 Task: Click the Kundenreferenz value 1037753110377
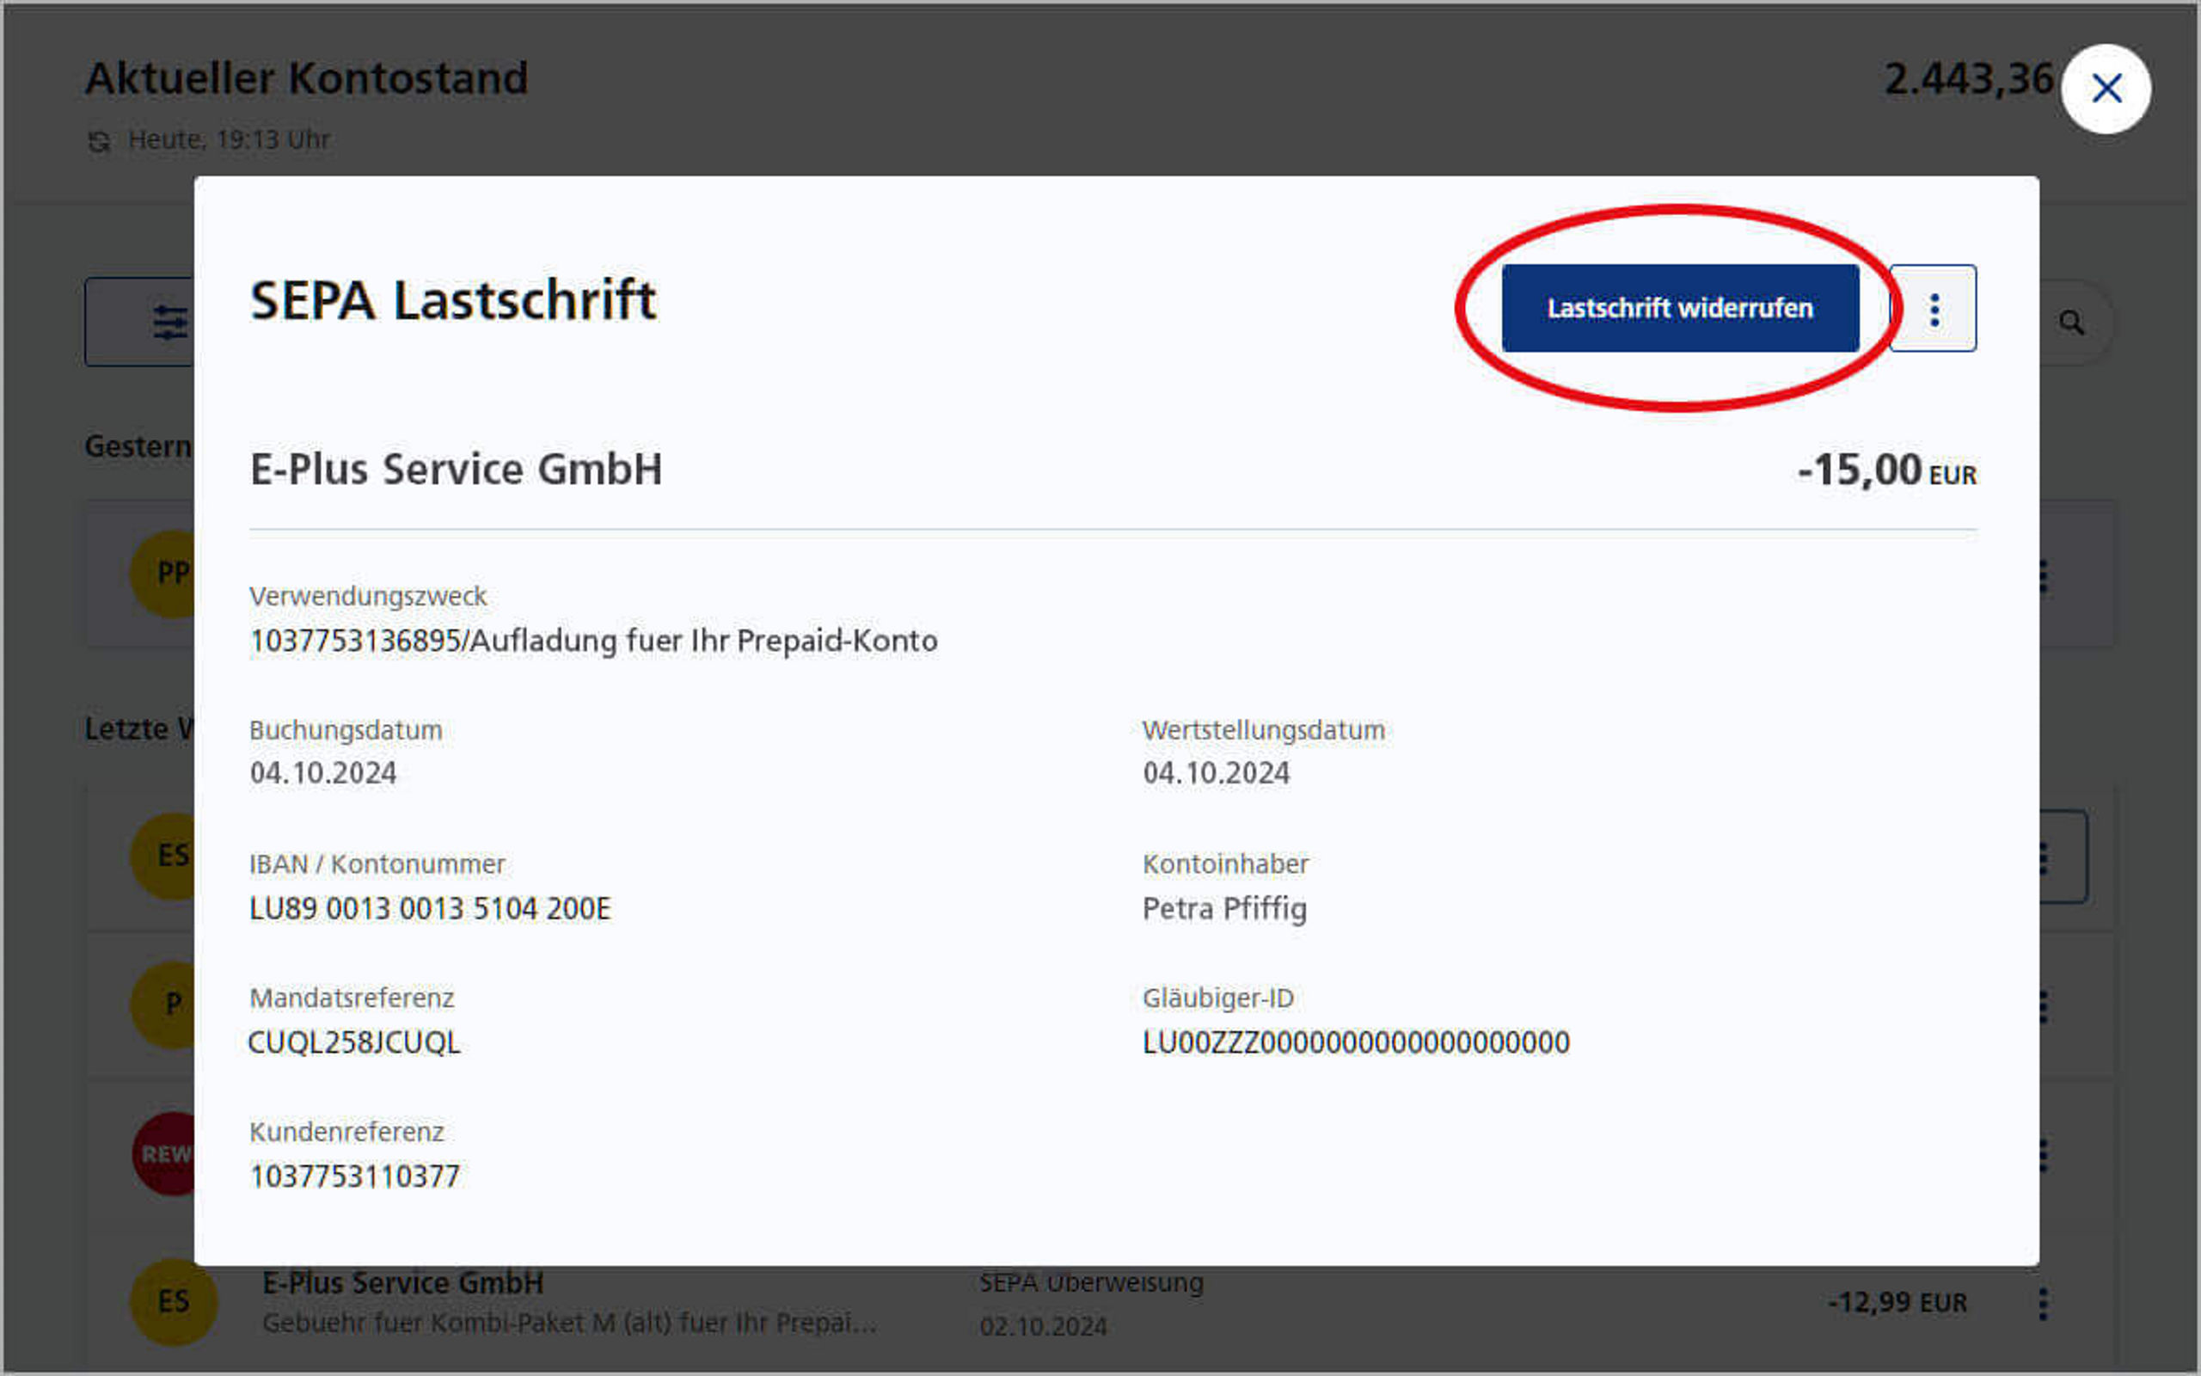355,1176
